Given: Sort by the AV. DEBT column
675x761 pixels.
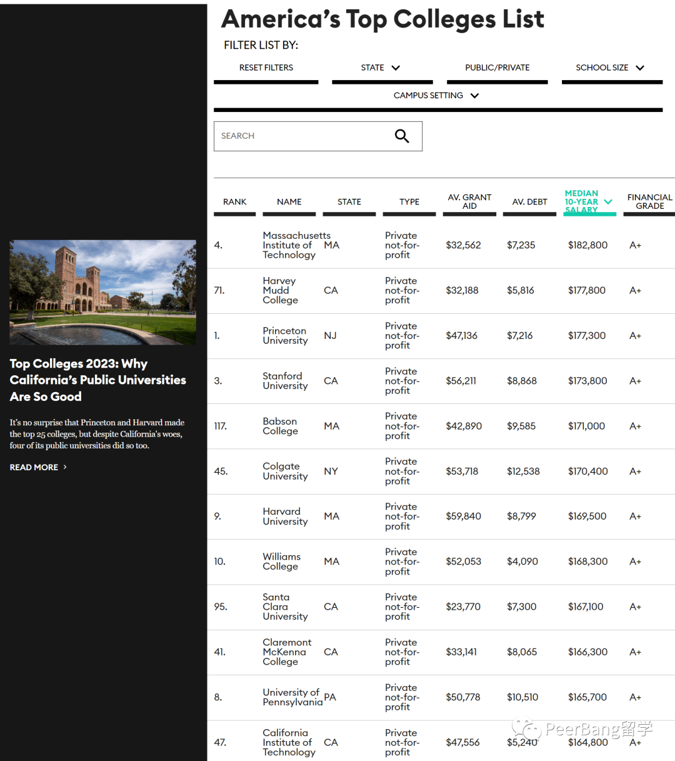Looking at the screenshot, I should 529,202.
